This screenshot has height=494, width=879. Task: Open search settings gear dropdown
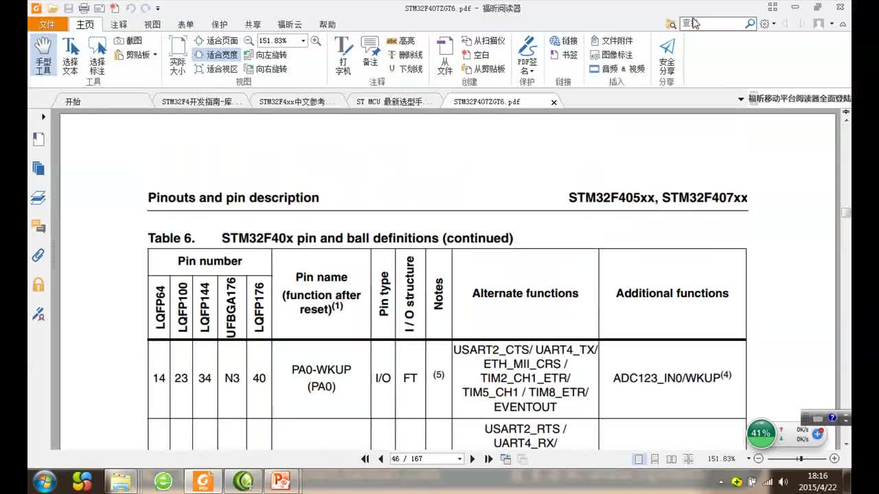768,23
